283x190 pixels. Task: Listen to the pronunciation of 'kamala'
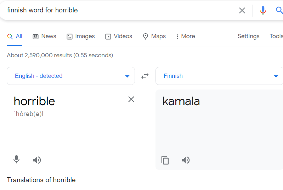pyautogui.click(x=186, y=160)
